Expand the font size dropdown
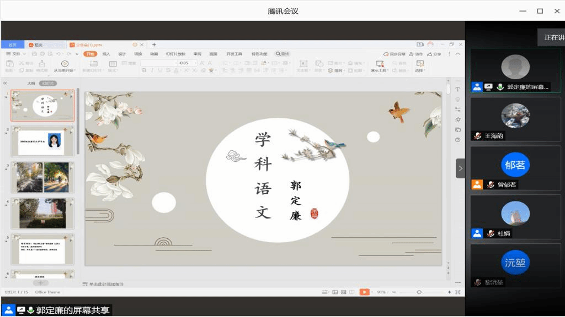This screenshot has width=565, height=317. 193,63
